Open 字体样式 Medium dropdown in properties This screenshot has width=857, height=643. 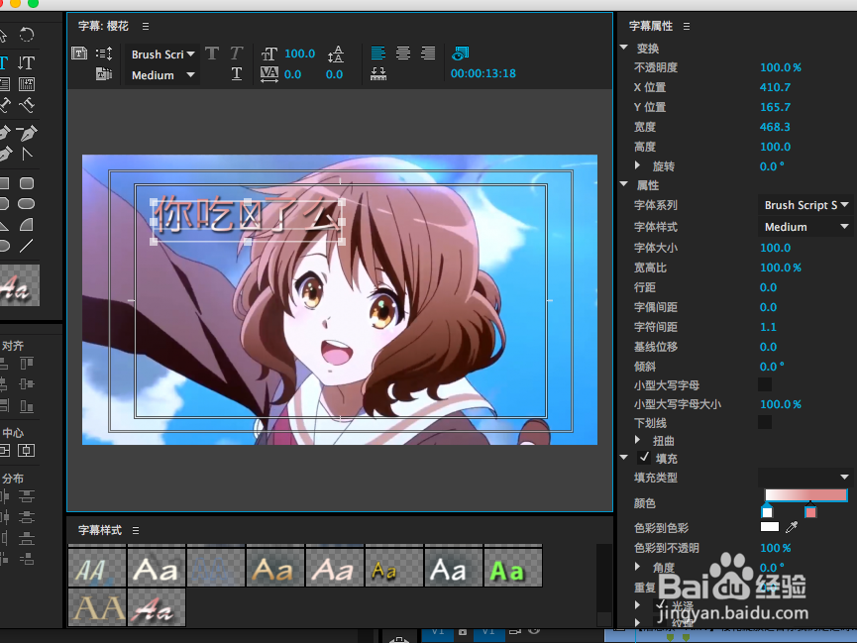tap(805, 227)
